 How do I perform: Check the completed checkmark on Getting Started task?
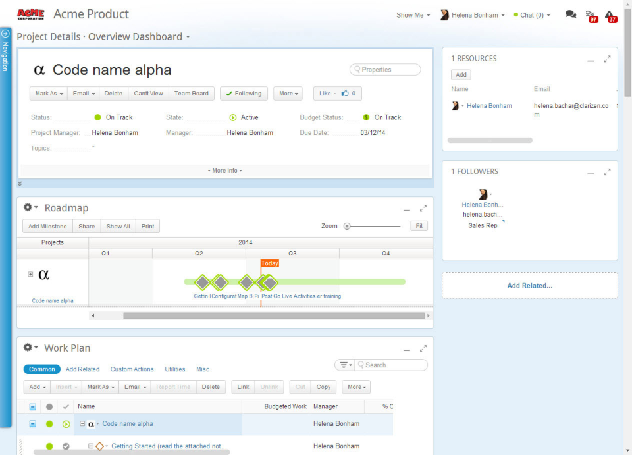click(65, 446)
